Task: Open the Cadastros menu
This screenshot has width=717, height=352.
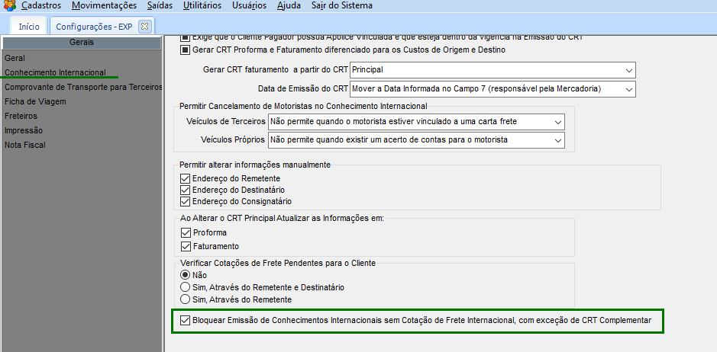Action: pos(41,5)
